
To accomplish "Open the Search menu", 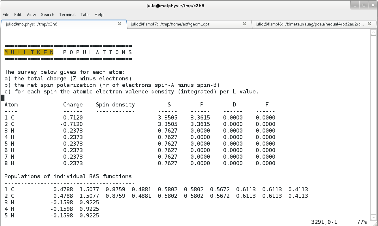I will point(47,15).
